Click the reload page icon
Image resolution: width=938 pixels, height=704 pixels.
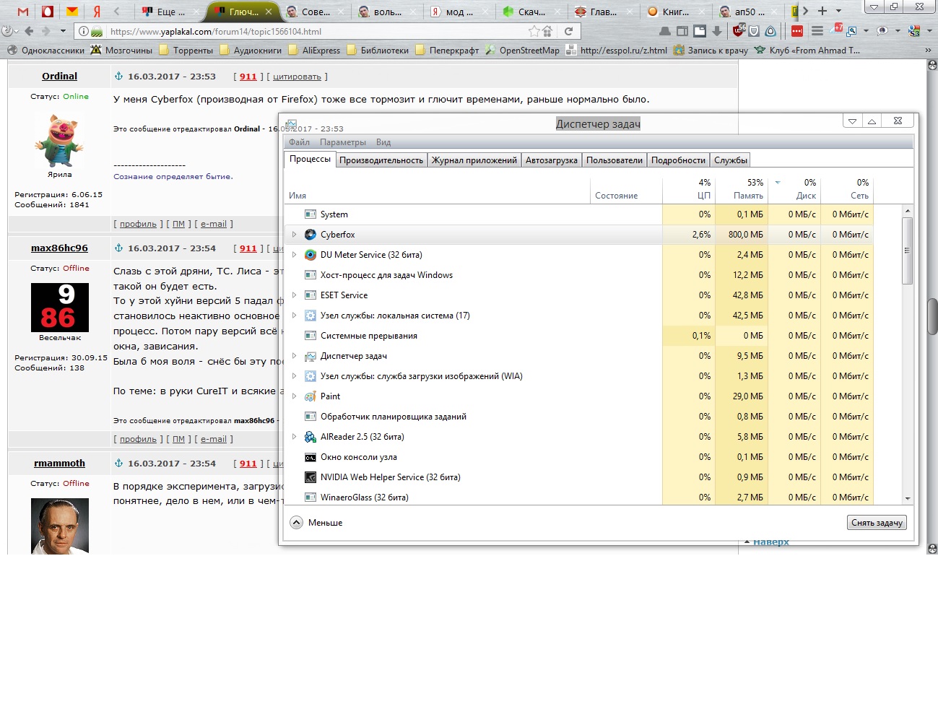568,31
